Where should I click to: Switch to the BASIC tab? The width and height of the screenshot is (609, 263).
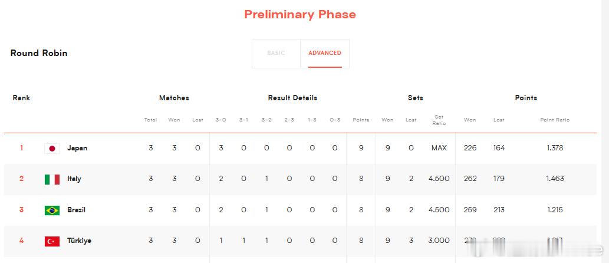click(x=276, y=53)
